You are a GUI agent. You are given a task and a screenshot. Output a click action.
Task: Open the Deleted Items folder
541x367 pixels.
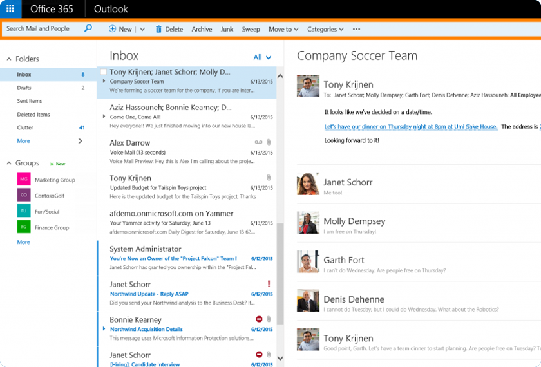(48, 114)
